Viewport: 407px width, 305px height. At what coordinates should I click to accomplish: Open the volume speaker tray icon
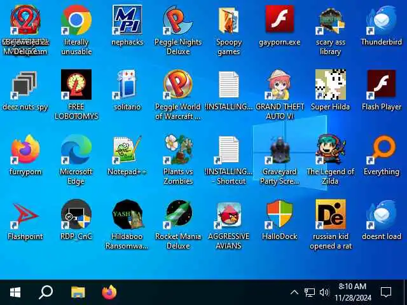coord(324,292)
